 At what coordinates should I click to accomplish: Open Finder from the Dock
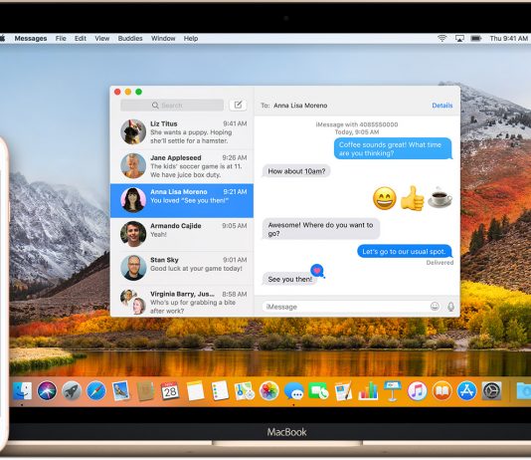(22, 391)
